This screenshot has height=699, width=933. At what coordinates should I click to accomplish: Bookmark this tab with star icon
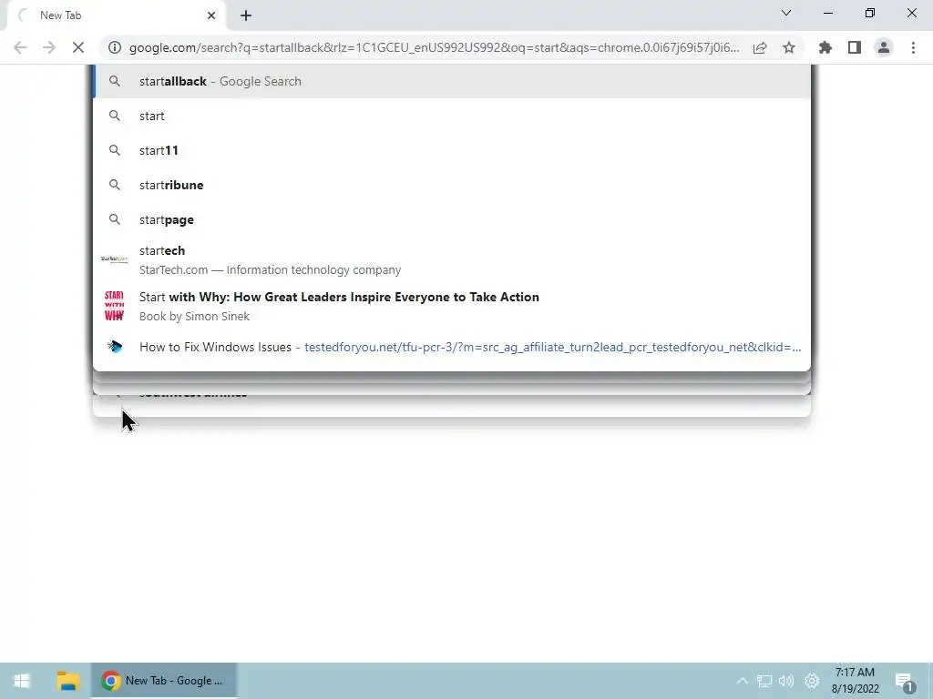789,47
